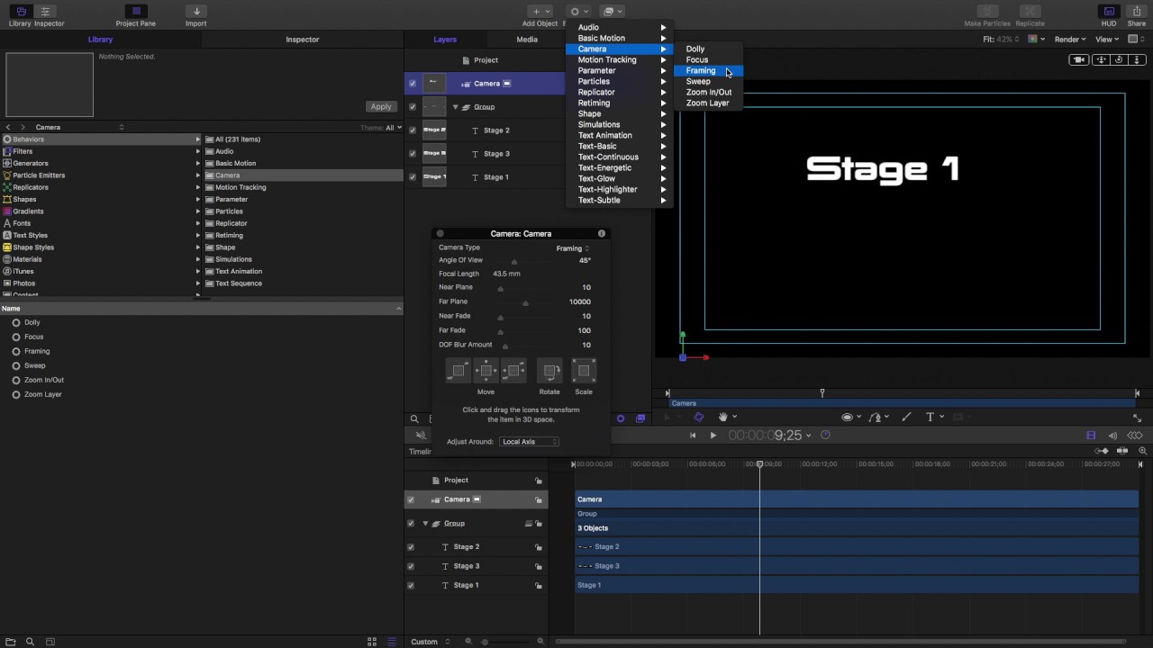Open the Camera Type dropdown in HUD
Viewport: 1153px width, 648px height.
point(573,248)
